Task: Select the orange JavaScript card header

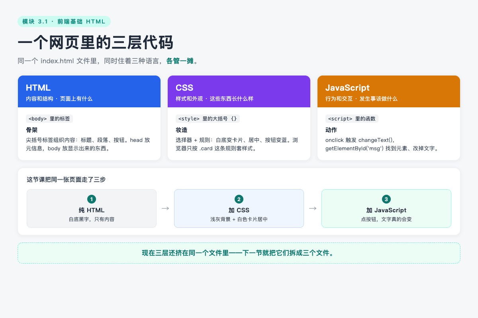Action: (389, 91)
